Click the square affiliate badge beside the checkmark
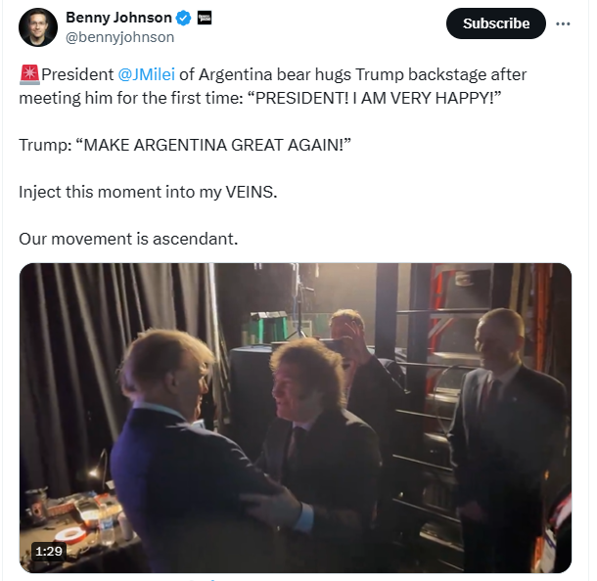 205,18
